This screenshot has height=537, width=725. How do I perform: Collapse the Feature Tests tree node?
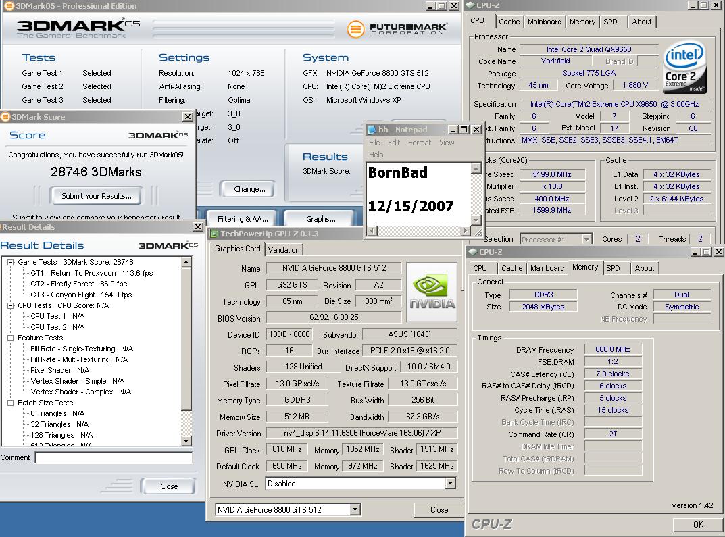pyautogui.click(x=11, y=338)
